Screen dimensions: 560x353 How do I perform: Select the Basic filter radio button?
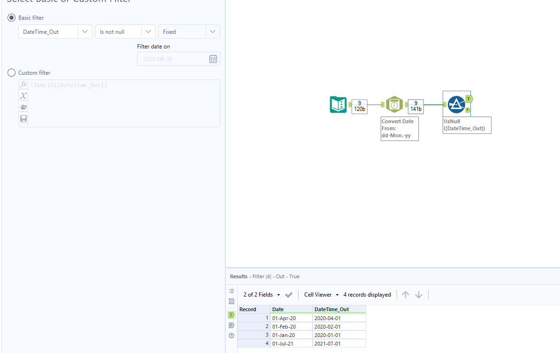(x=11, y=17)
